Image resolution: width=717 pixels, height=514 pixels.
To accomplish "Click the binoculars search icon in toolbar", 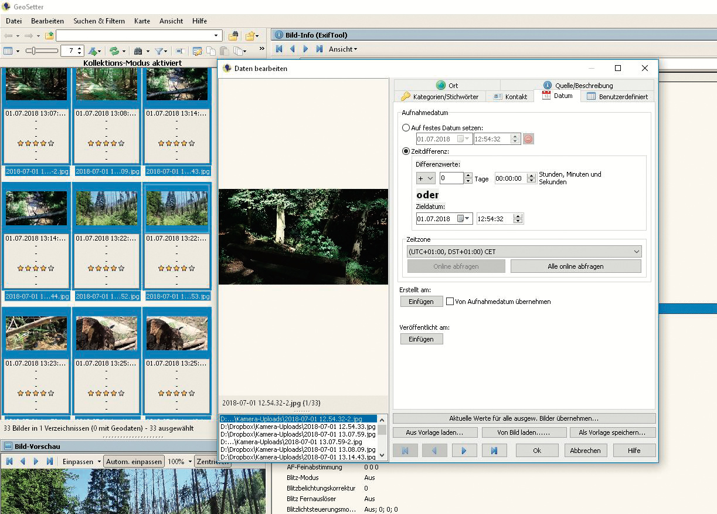I will point(138,52).
